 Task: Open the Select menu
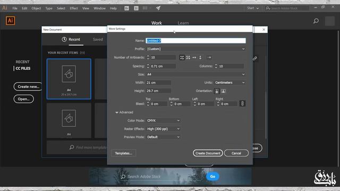pos(61,8)
